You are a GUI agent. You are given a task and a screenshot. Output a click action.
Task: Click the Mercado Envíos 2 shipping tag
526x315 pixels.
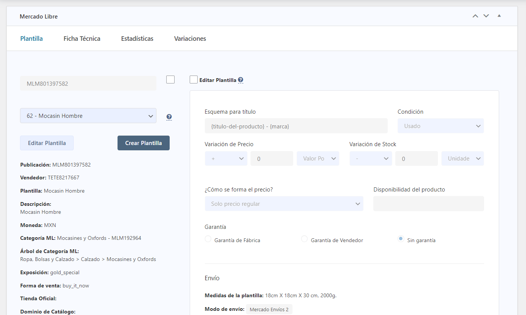click(269, 309)
